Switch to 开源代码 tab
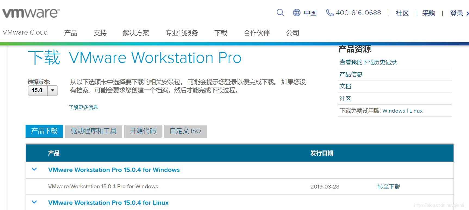The width and height of the screenshot is (469, 210). click(143, 131)
